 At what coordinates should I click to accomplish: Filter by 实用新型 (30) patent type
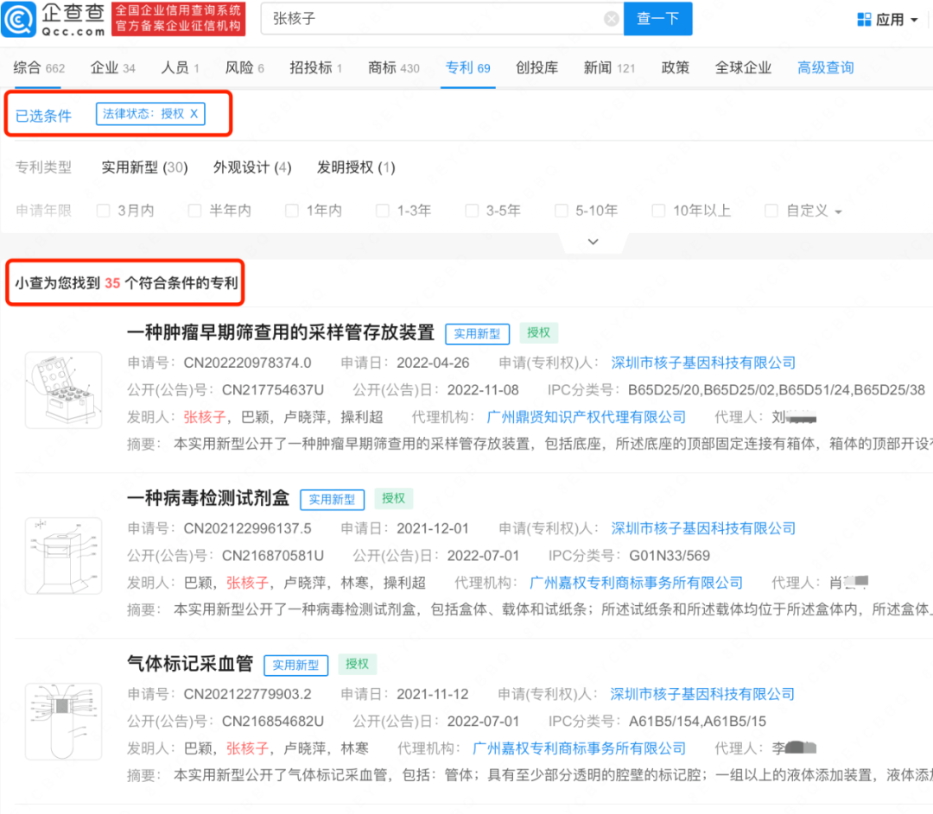(x=144, y=167)
